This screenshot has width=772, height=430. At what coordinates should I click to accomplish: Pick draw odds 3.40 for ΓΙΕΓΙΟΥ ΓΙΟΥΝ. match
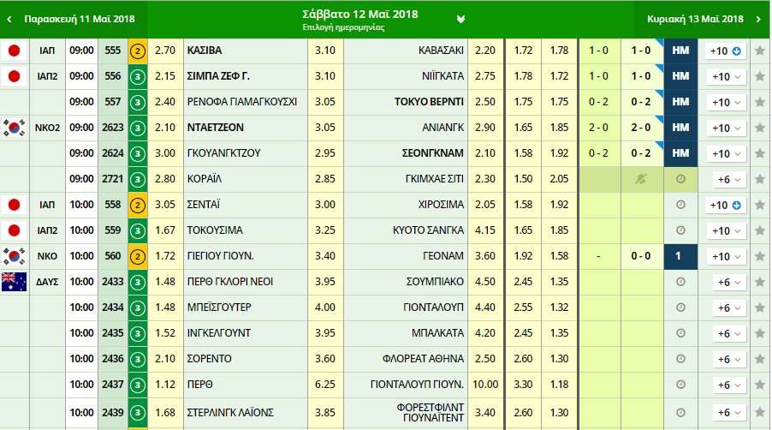click(x=325, y=256)
